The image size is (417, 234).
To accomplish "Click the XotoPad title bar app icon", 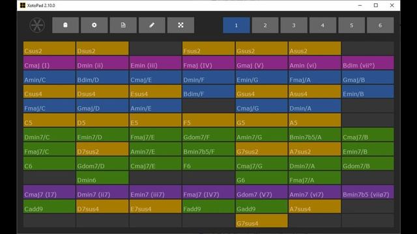I will 23,5.
